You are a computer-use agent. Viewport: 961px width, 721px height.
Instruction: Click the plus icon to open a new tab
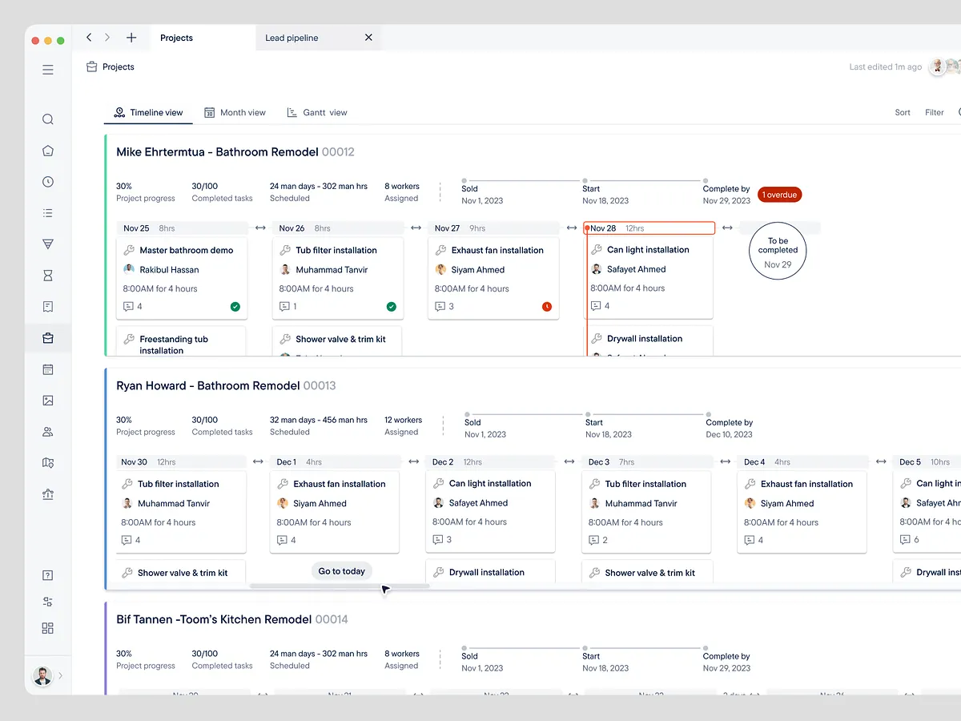[131, 37]
